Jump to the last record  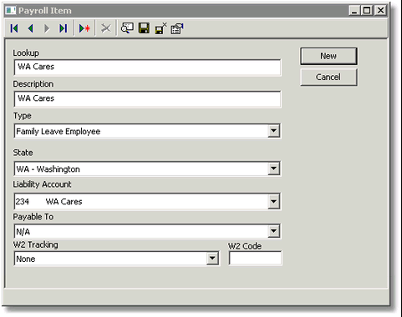point(64,28)
